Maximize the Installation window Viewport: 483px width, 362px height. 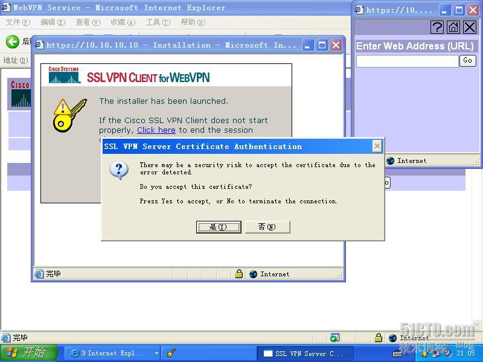[x=322, y=45]
